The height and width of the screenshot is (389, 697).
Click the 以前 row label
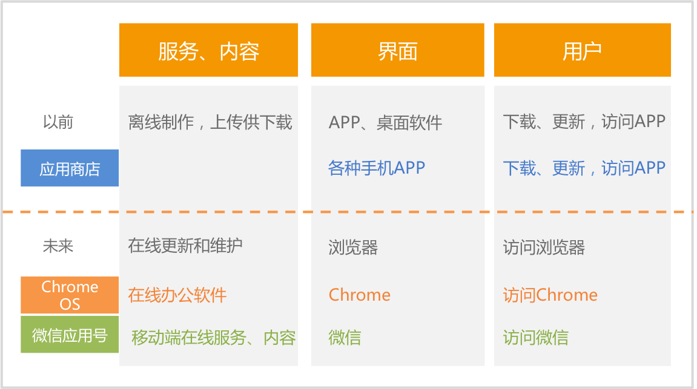[58, 122]
